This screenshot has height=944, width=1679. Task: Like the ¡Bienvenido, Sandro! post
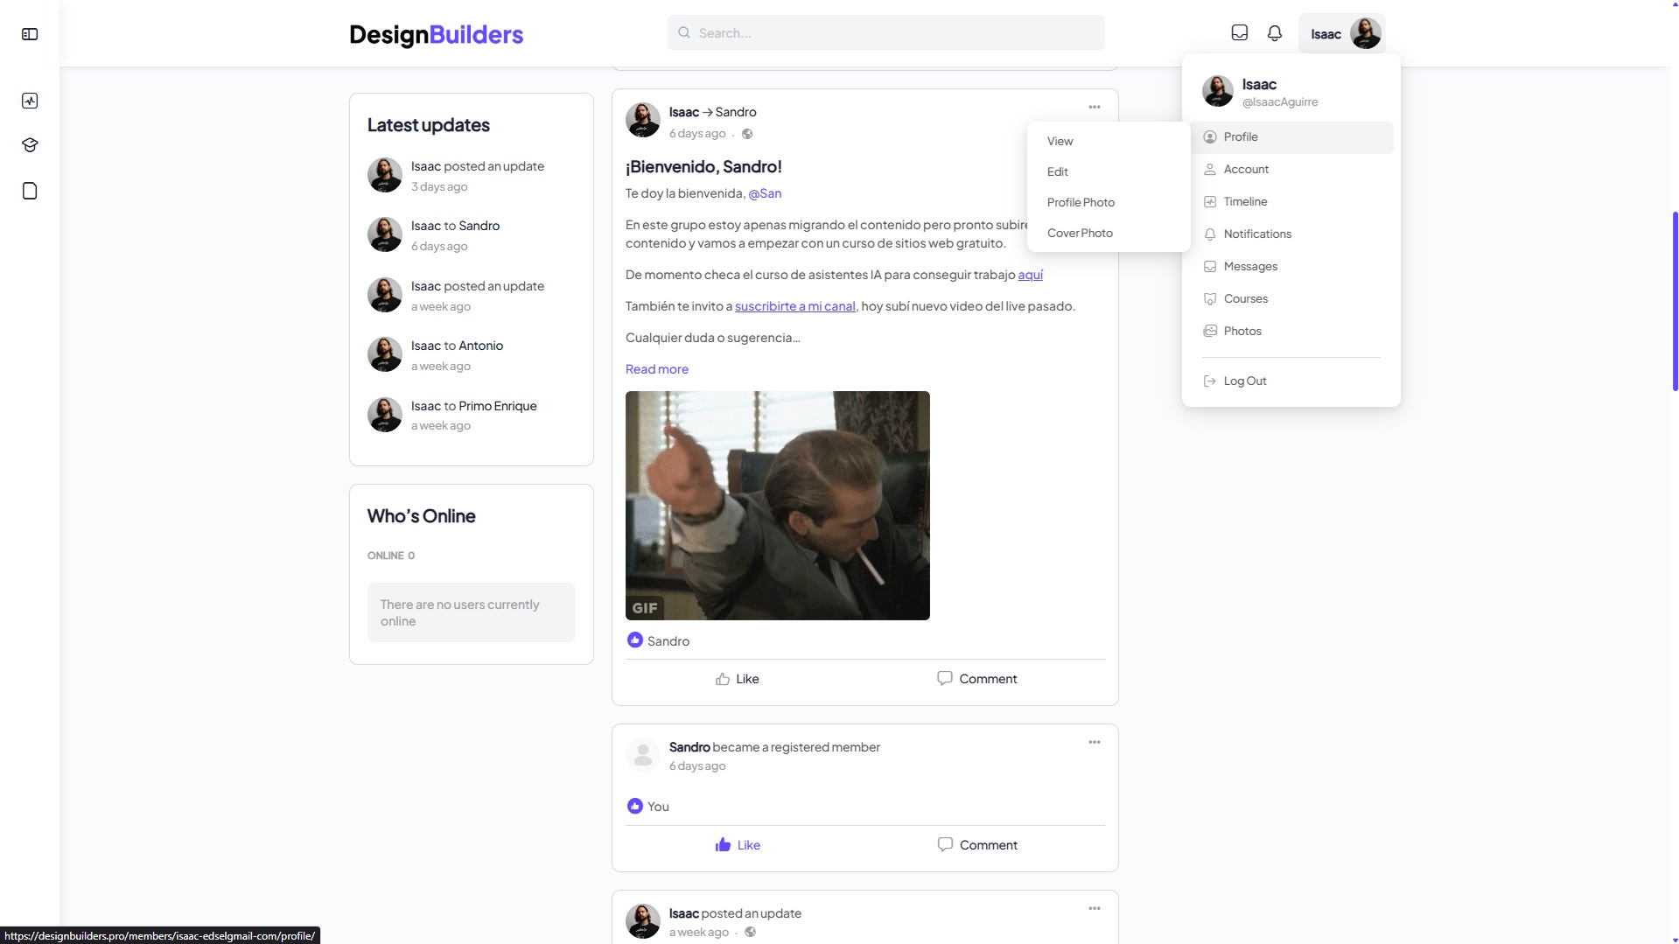737,679
